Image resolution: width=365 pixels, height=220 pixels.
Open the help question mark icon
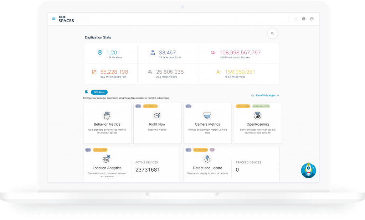click(304, 19)
